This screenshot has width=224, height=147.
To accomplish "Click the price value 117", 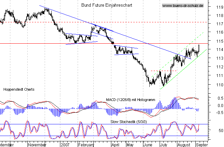I will coord(220,24).
